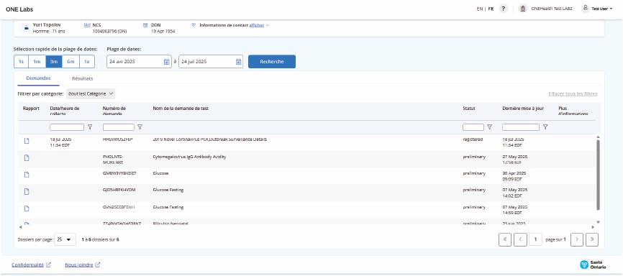Click the start date field 24 avr 2025

tap(139, 62)
